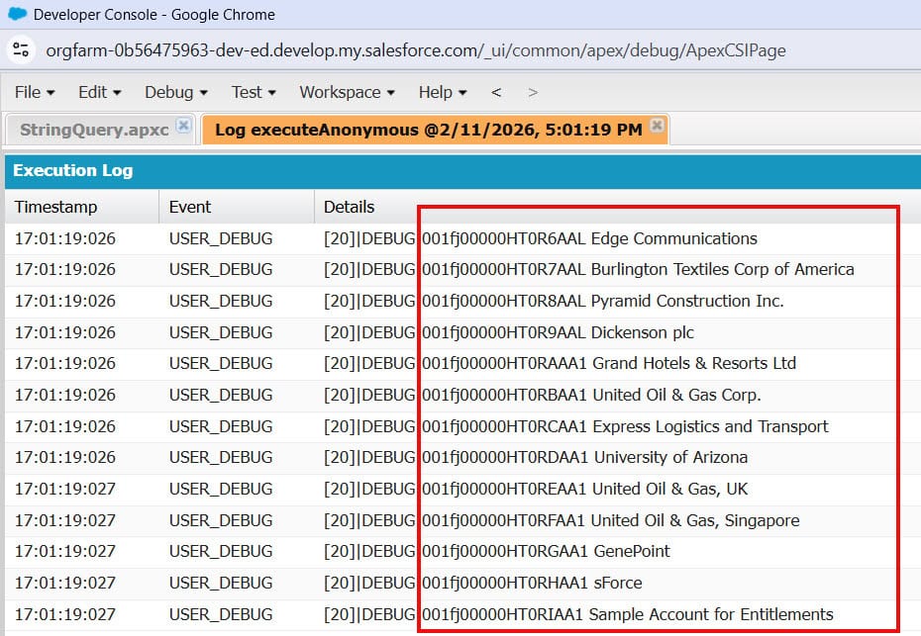Click the forward navigation arrow in the menu bar
Image resolution: width=921 pixels, height=636 pixels.
pyautogui.click(x=532, y=92)
